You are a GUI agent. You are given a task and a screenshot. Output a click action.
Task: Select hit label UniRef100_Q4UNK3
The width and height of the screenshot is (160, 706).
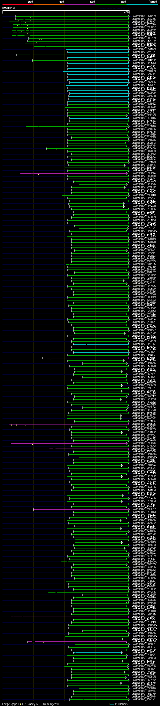pos(143,220)
